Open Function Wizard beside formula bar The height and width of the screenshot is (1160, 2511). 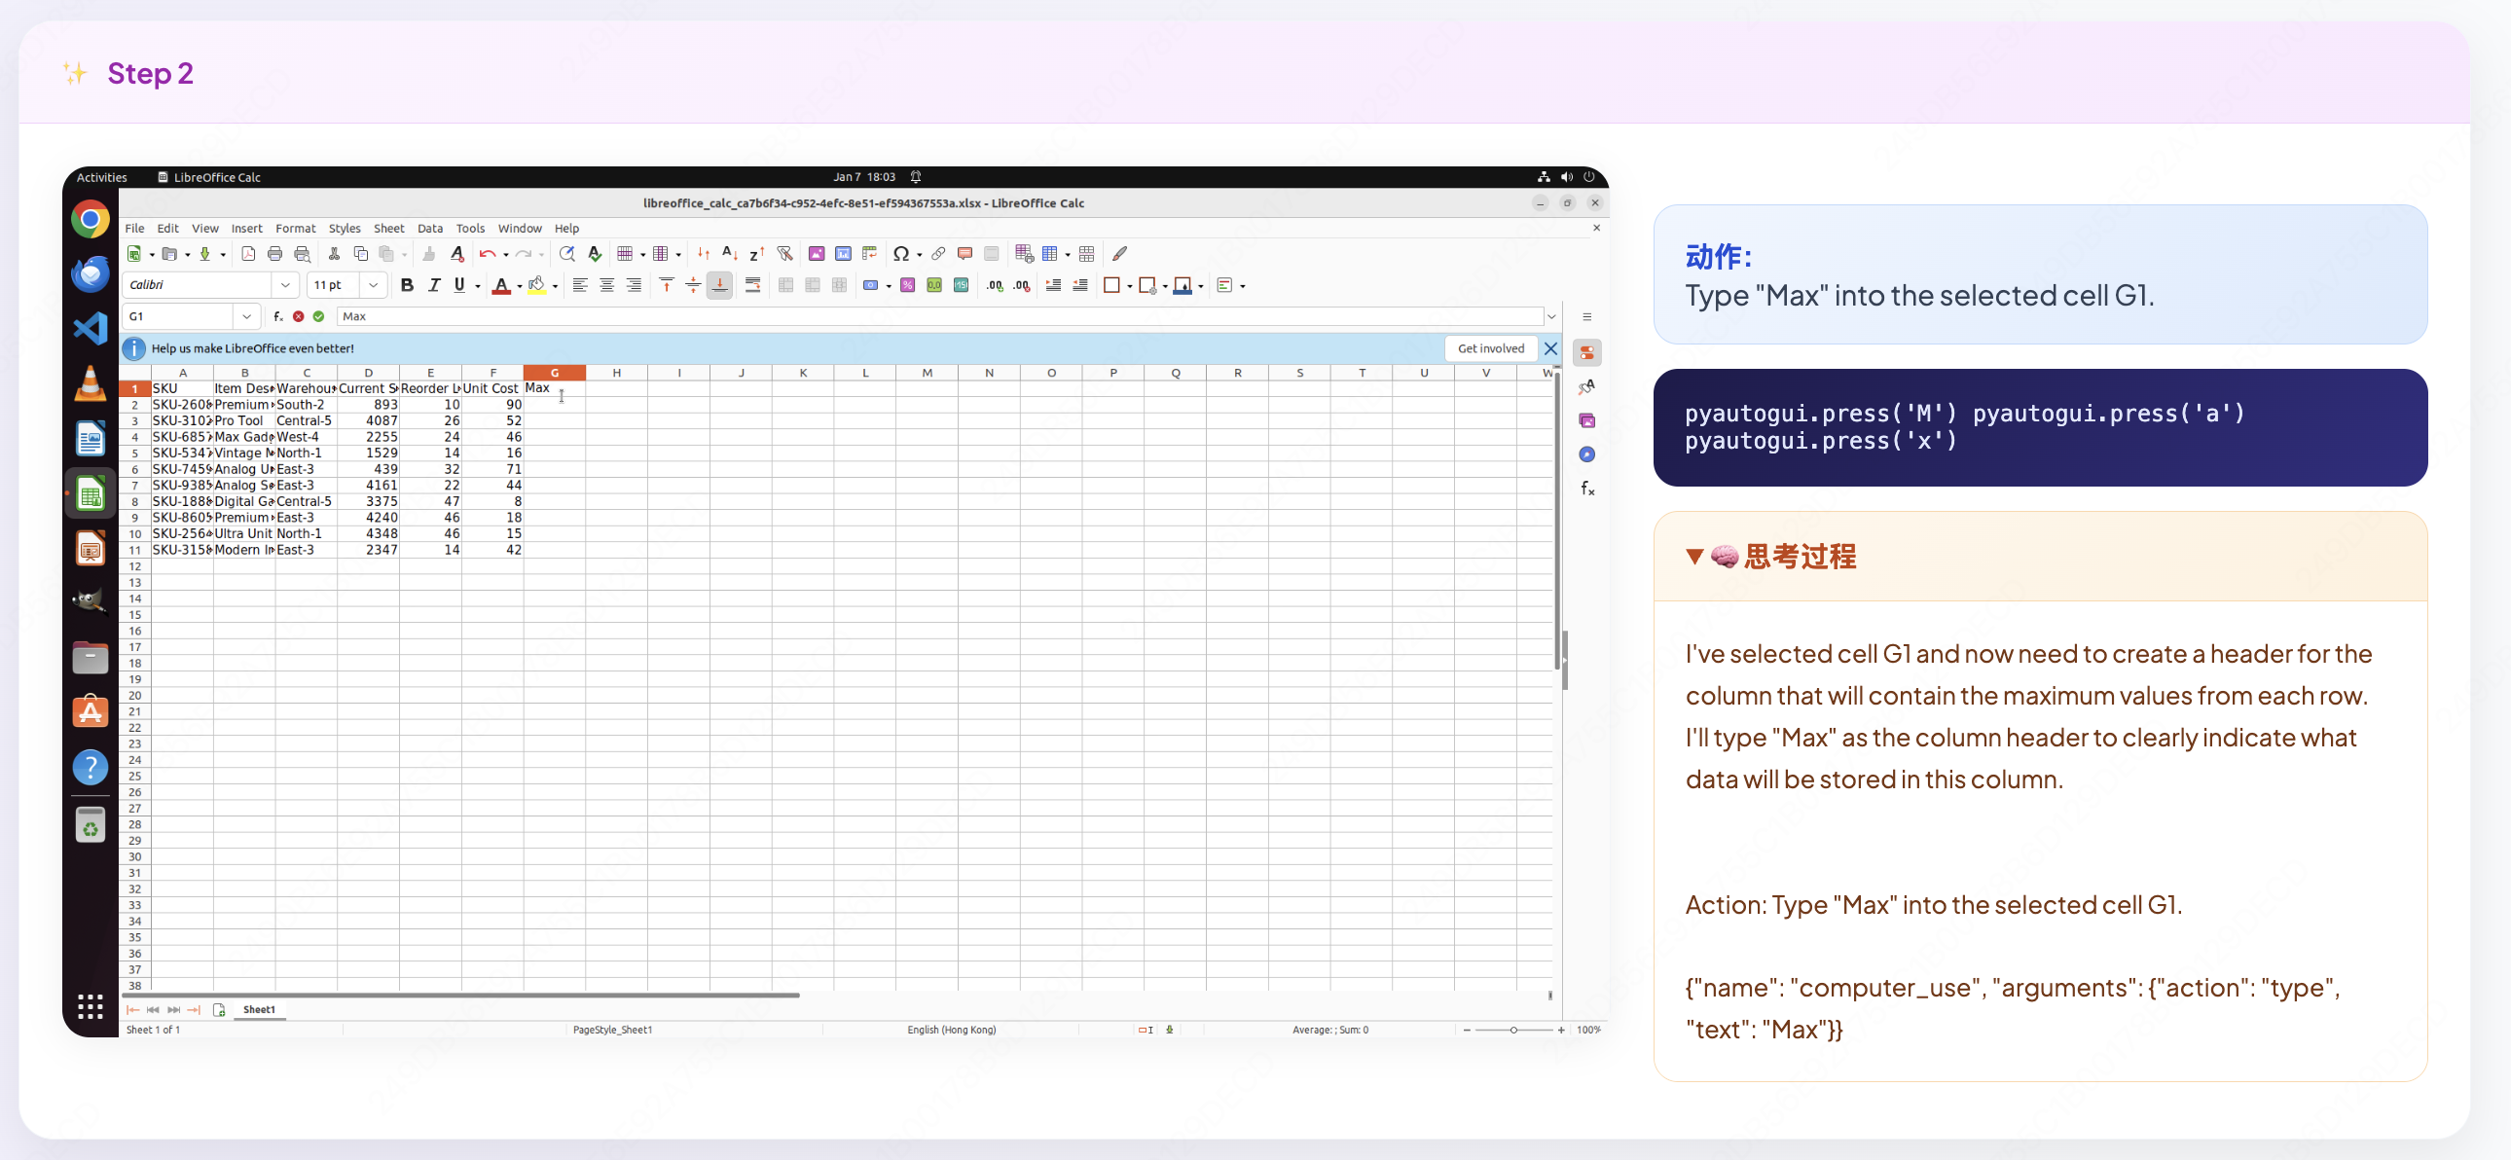coord(277,316)
